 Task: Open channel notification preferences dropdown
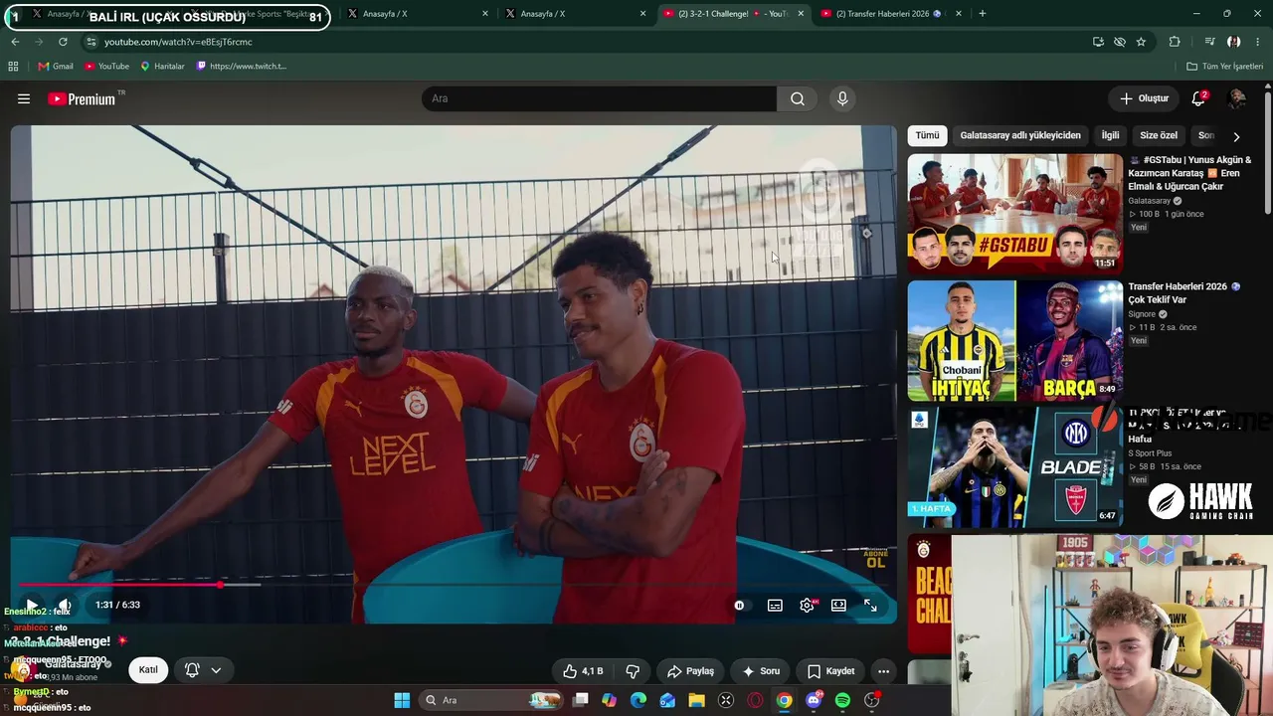[203, 670]
